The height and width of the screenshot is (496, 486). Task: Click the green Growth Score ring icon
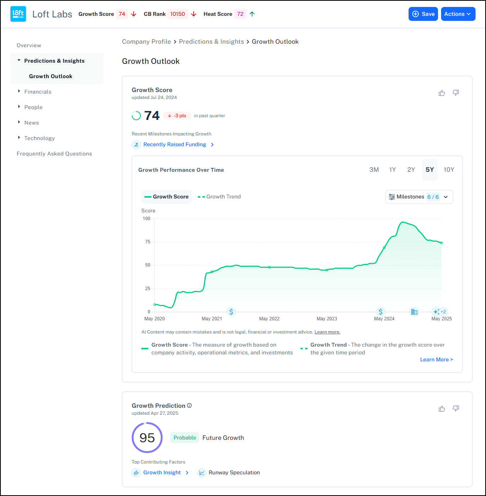tap(136, 116)
